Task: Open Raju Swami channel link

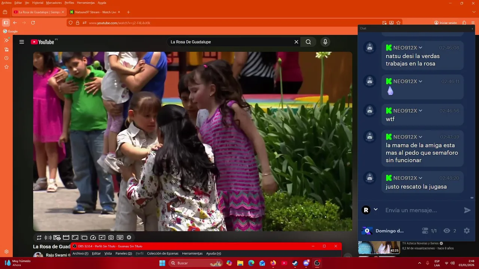Action: pyautogui.click(x=56, y=255)
